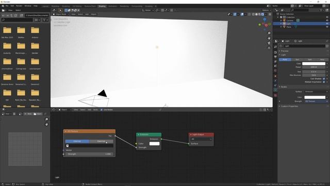
Task: Switch to rendered viewport shading mode
Action: (262, 14)
